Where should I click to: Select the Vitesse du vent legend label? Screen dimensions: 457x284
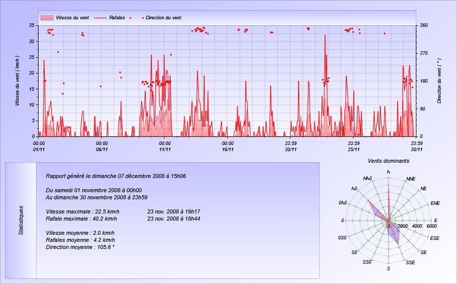click(72, 18)
